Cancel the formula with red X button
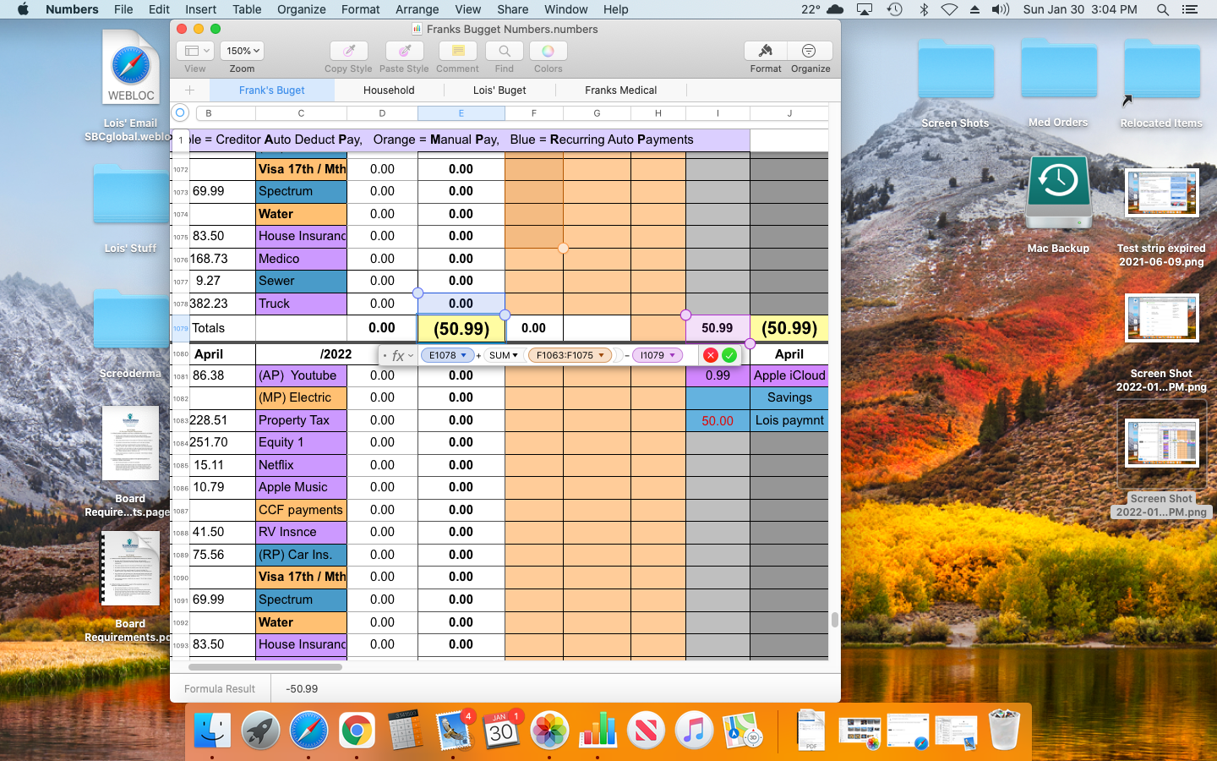This screenshot has height=761, width=1217. pyautogui.click(x=711, y=355)
